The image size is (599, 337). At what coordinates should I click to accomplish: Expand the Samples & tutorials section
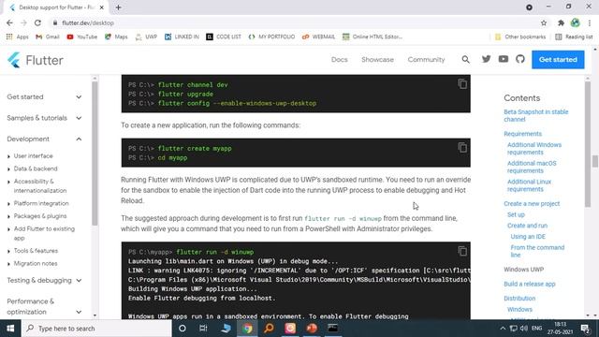click(x=44, y=118)
